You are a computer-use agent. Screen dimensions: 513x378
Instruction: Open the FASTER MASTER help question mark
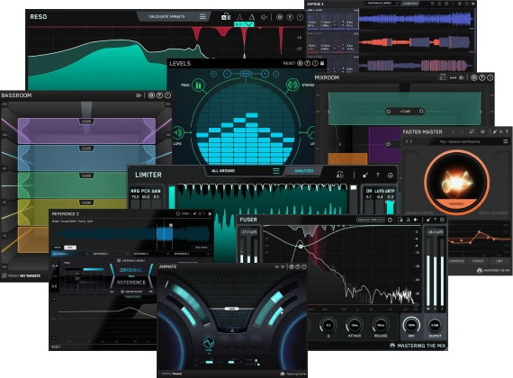[x=507, y=131]
